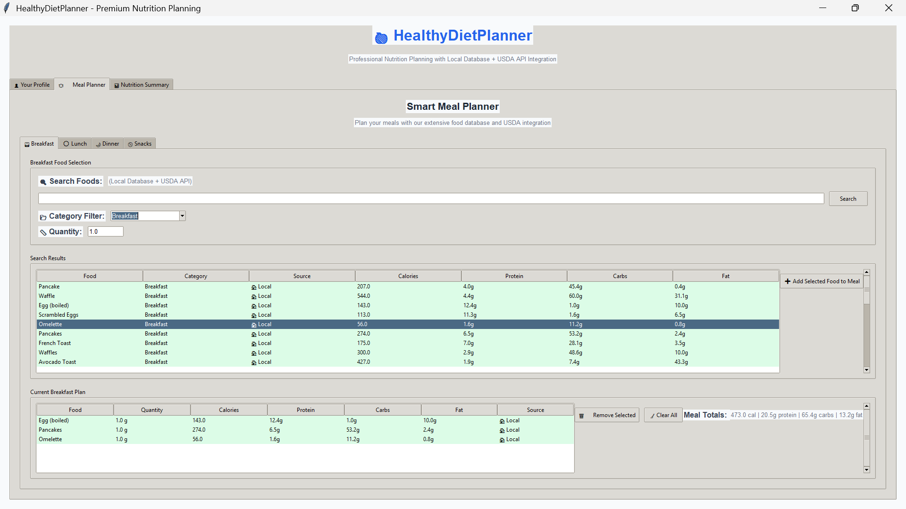Select French Toast in search results
Viewport: 906px width, 509px height.
pos(408,343)
